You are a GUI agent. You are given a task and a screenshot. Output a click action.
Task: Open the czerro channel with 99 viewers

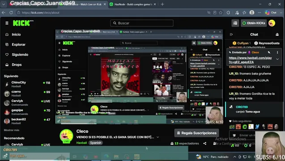[x=27, y=93]
